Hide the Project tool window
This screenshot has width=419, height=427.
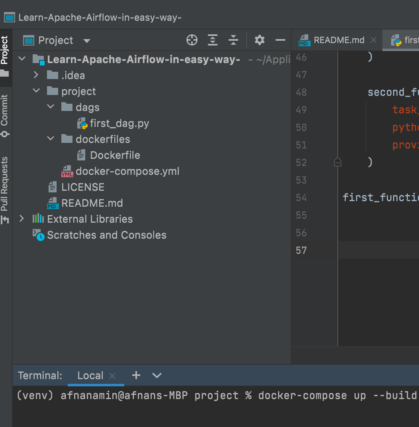(280, 40)
